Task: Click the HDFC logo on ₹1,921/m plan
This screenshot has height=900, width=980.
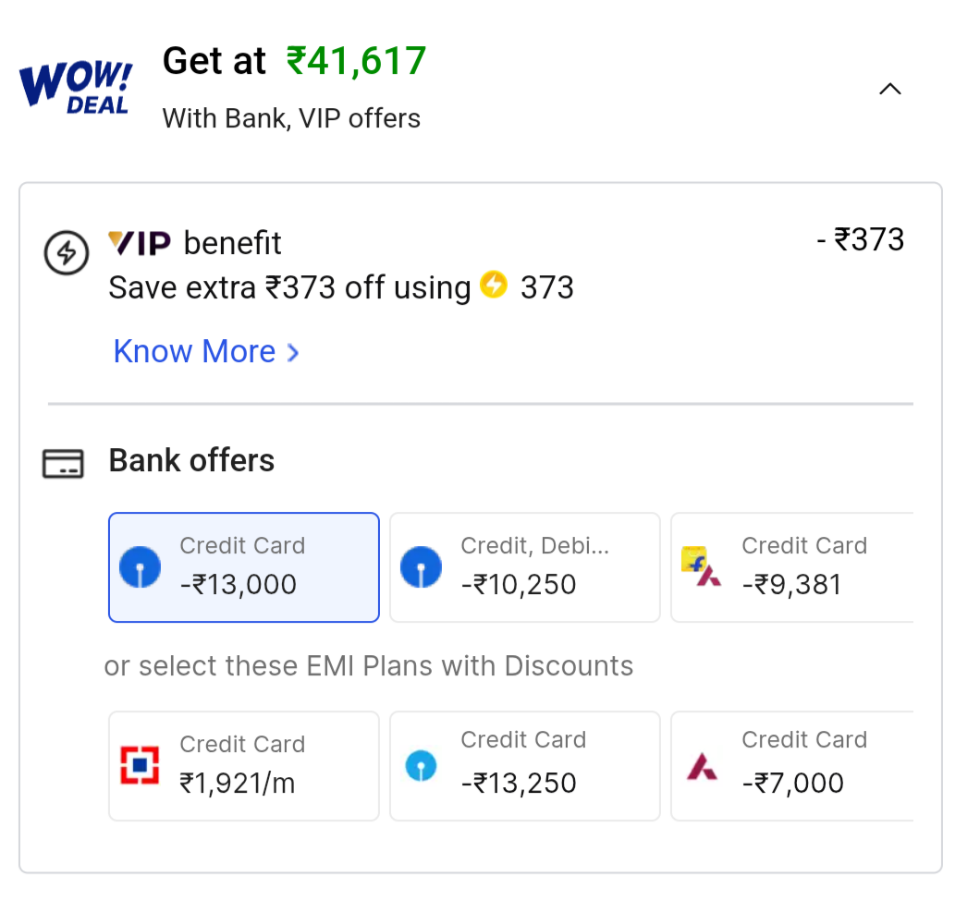Action: tap(141, 765)
